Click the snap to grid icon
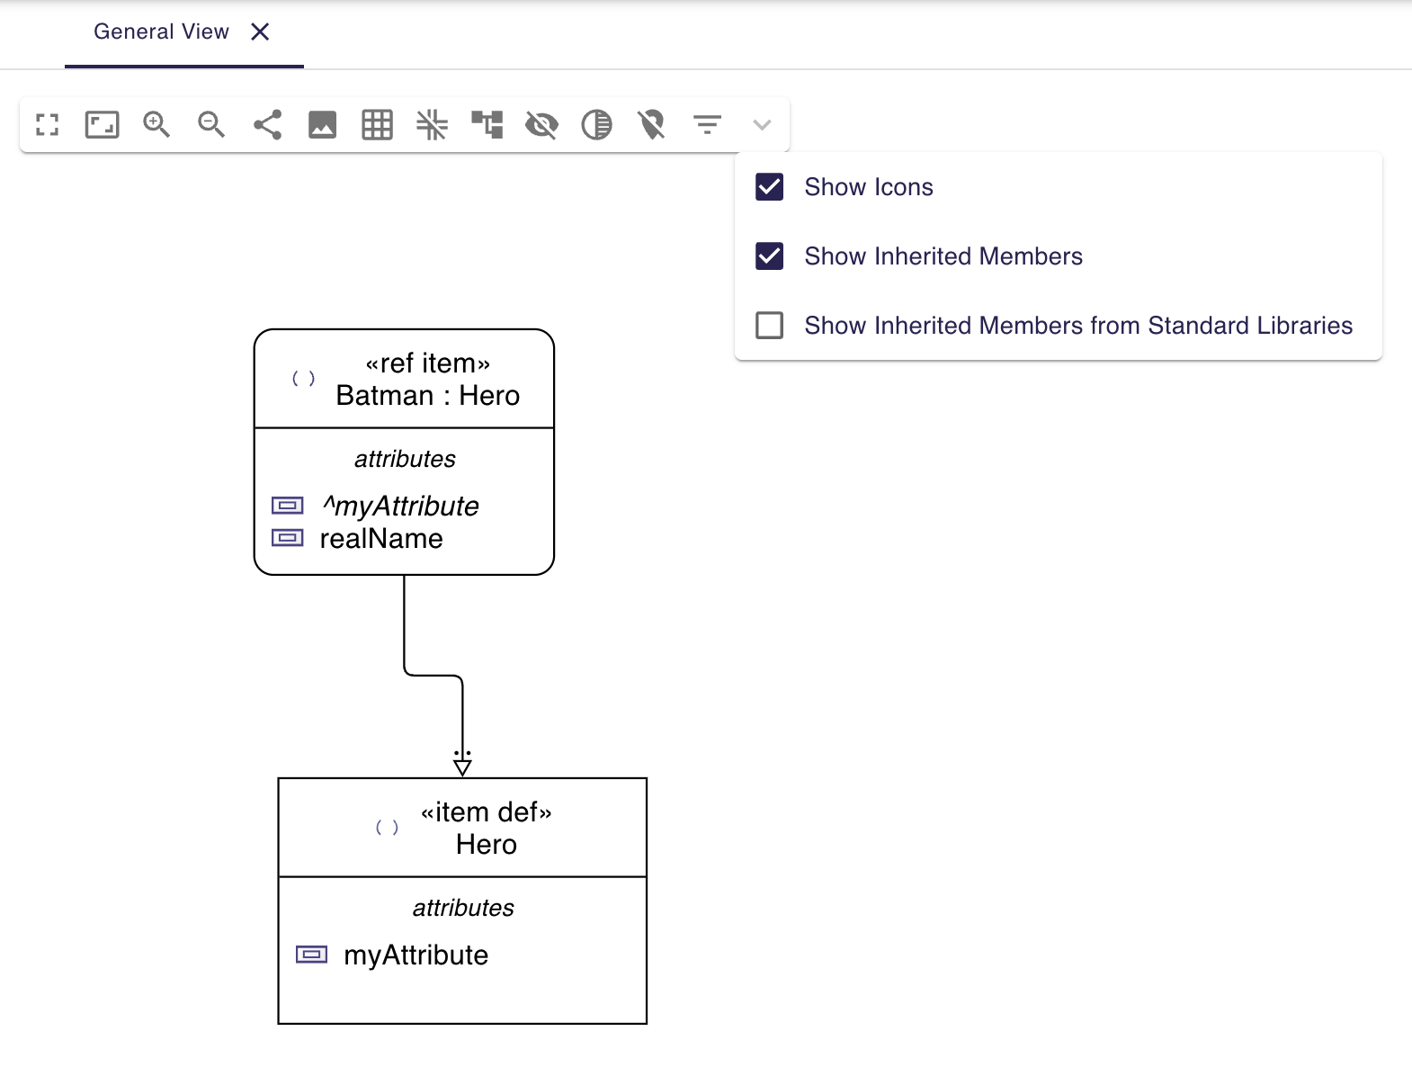1412x1076 pixels. click(432, 125)
